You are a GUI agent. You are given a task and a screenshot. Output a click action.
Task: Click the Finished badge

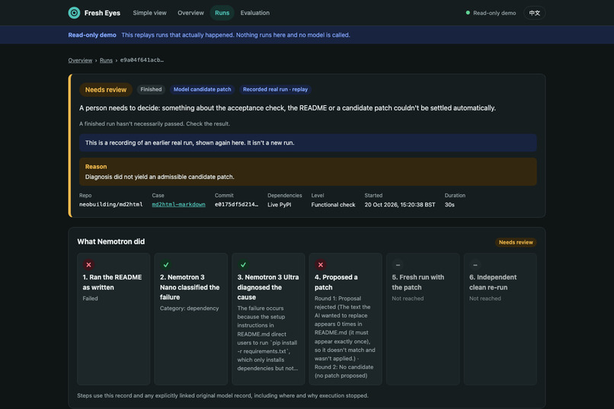(151, 89)
